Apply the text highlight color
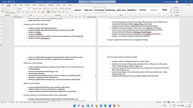 (x=39, y=12)
